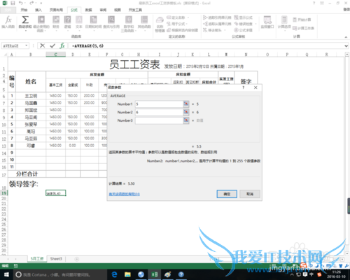Open the Calculation Options icon
Viewport: 350px width, 280px height.
[284, 22]
